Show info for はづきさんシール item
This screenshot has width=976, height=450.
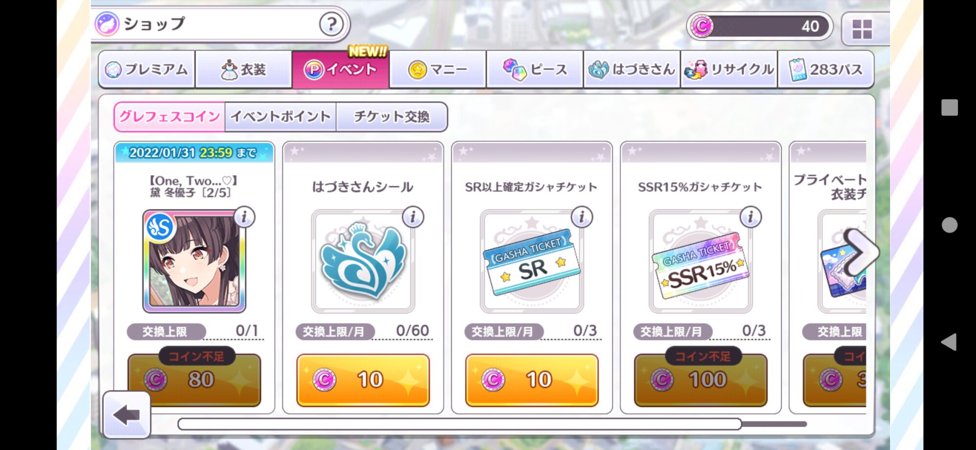click(x=413, y=216)
